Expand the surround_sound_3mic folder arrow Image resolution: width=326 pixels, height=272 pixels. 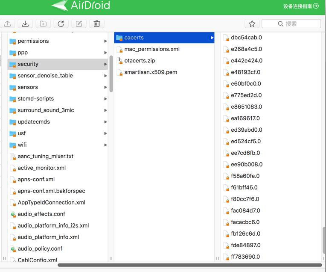click(x=106, y=110)
